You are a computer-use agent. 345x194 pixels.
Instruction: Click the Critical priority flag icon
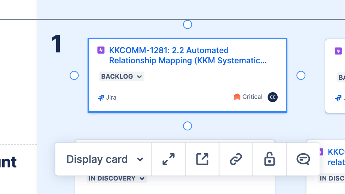237,97
